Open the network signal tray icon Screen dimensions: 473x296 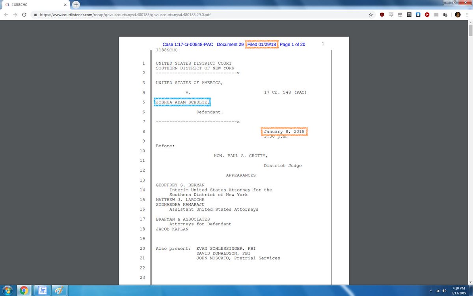(438, 291)
